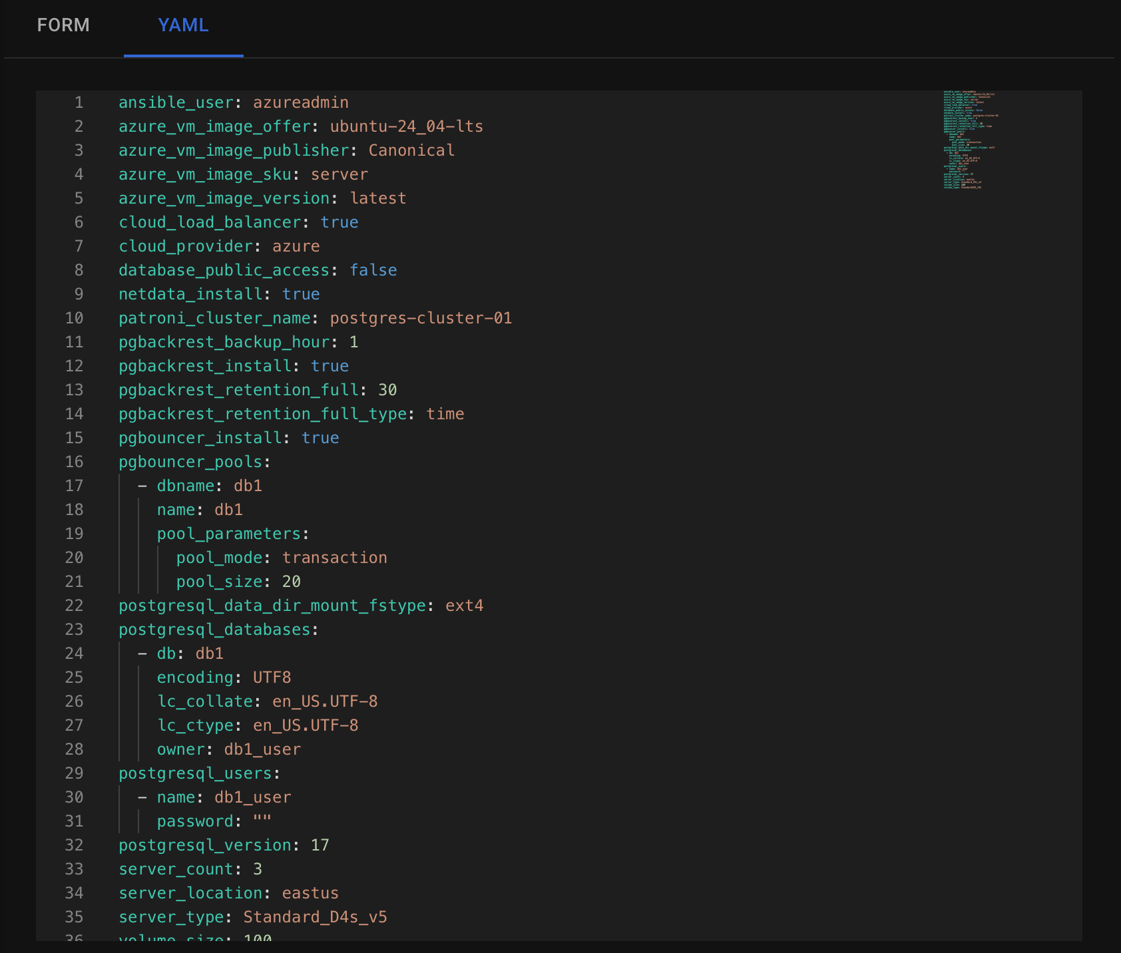Click the ansible_user value azureadmin
Viewport: 1121px width, 953px height.
(301, 102)
